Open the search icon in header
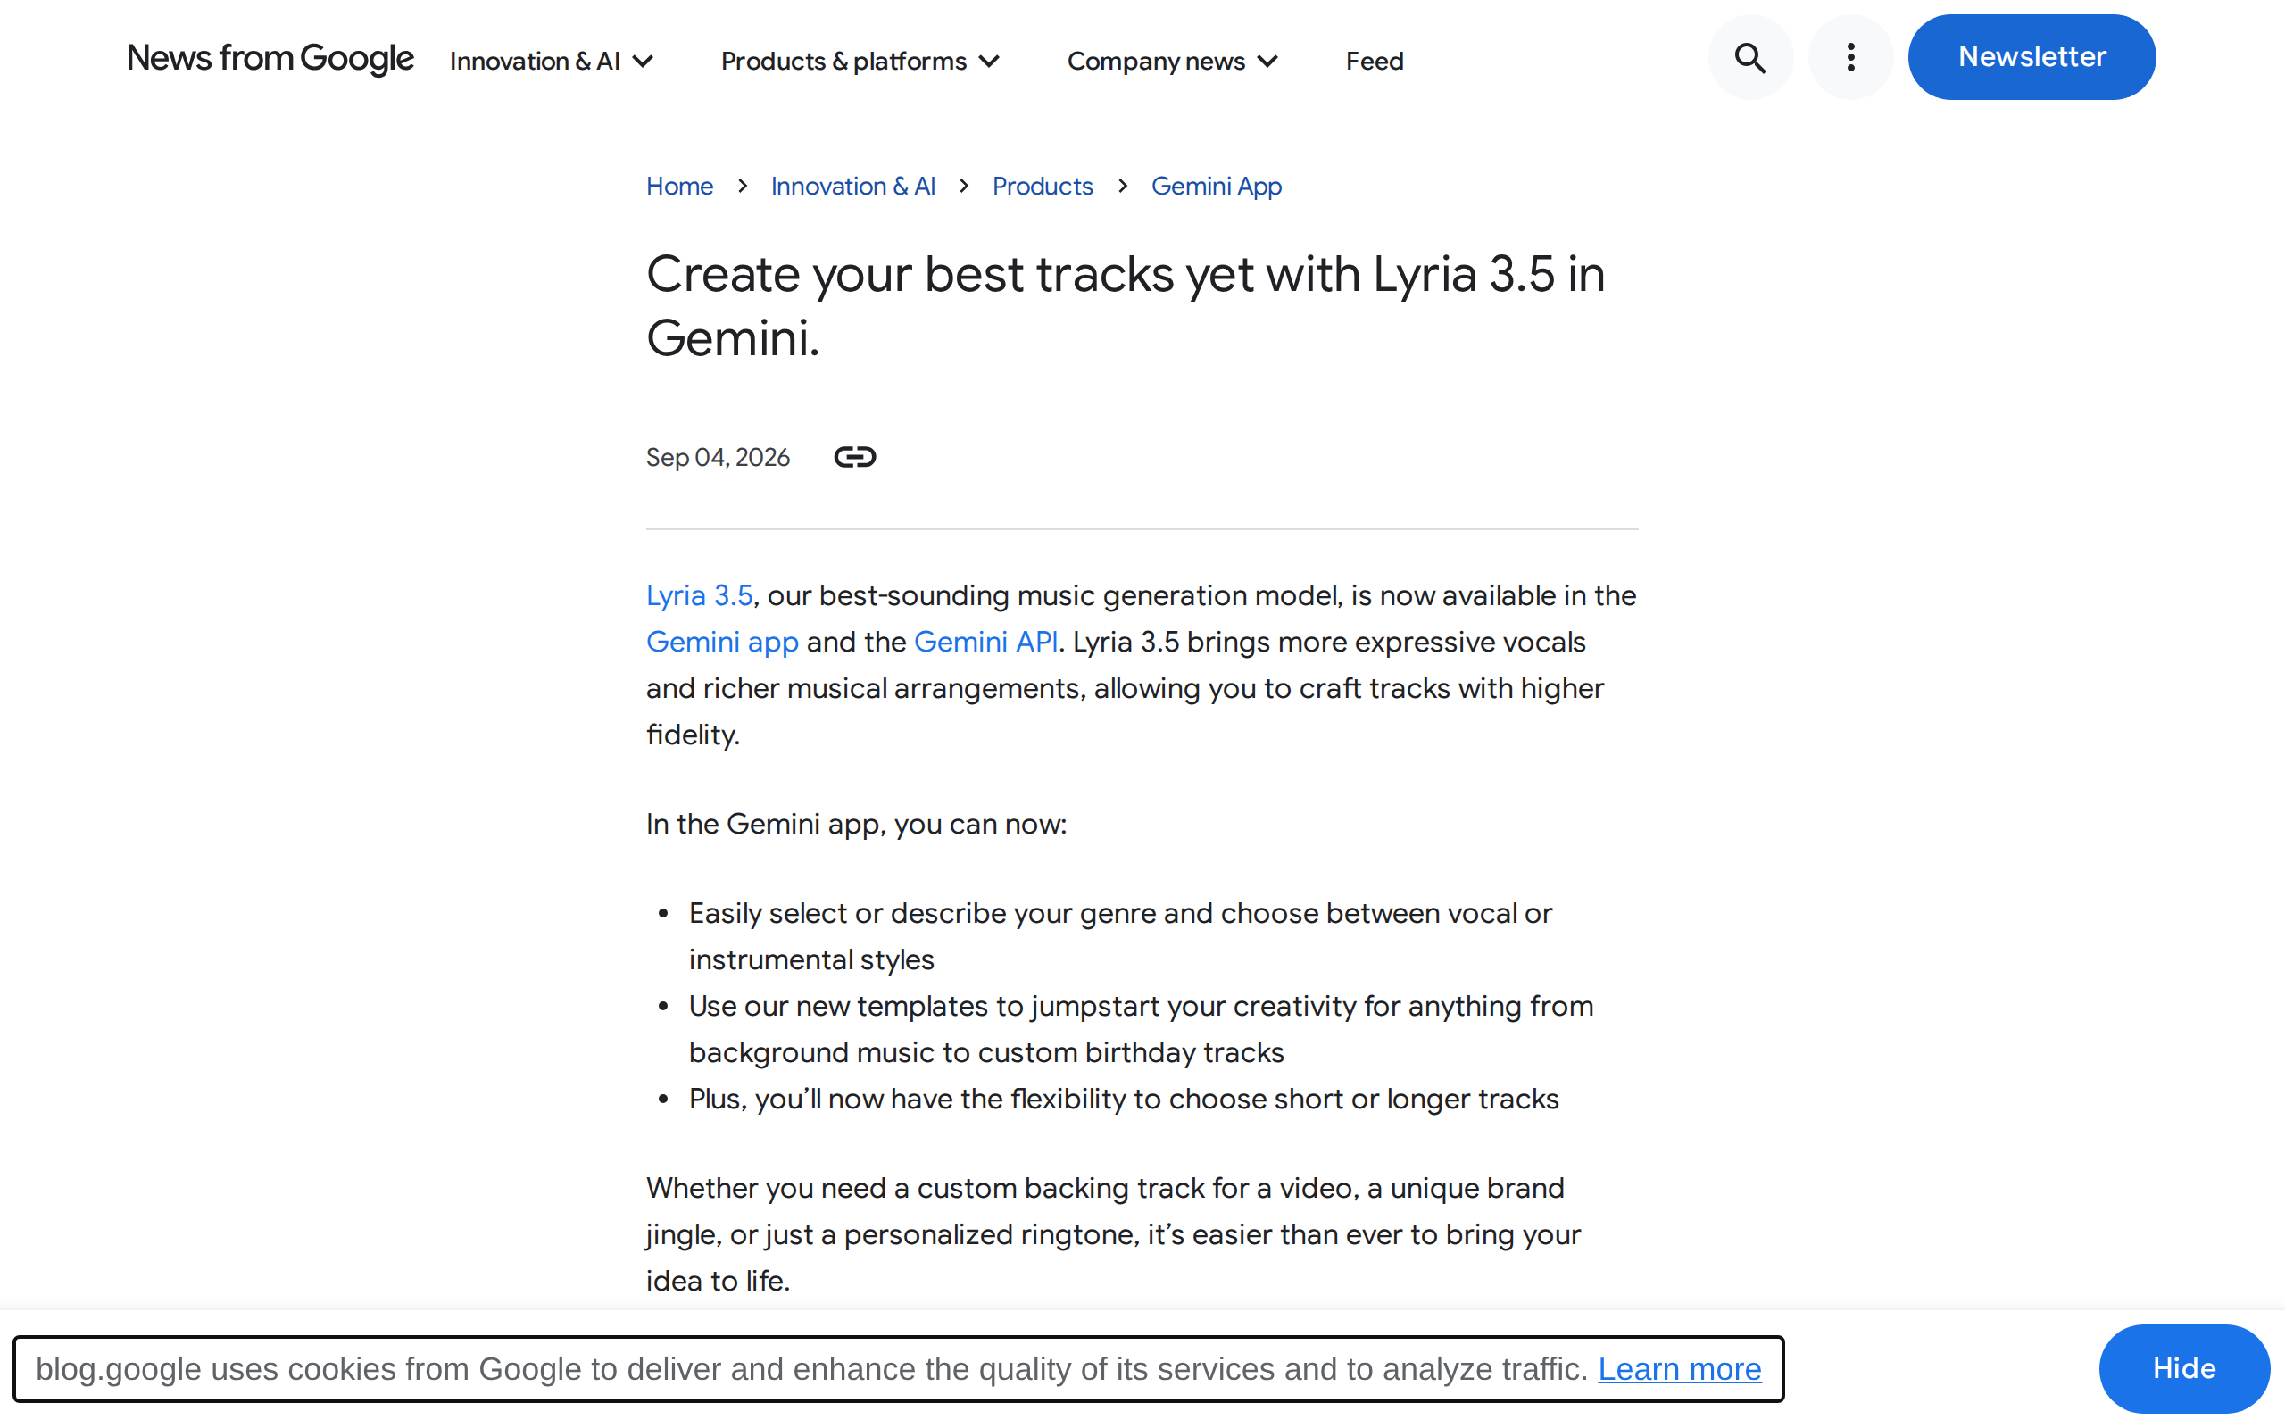 [x=1749, y=58]
